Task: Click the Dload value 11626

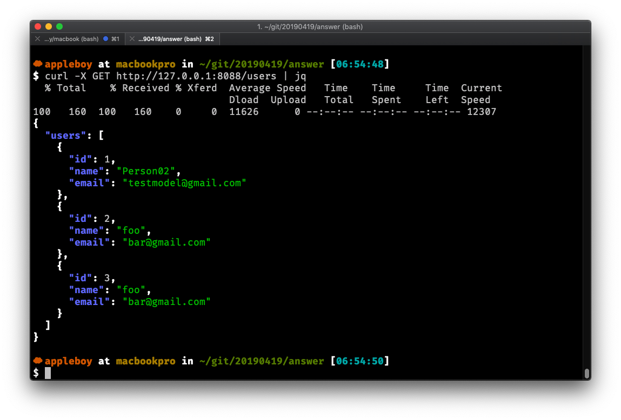Action: click(244, 112)
